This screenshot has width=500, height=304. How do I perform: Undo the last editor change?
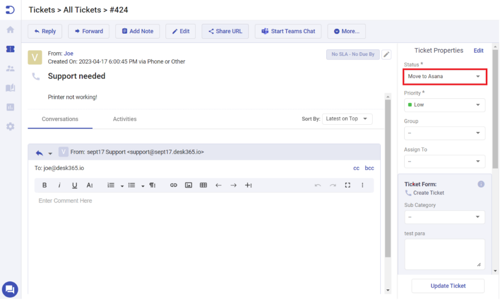coord(317,185)
